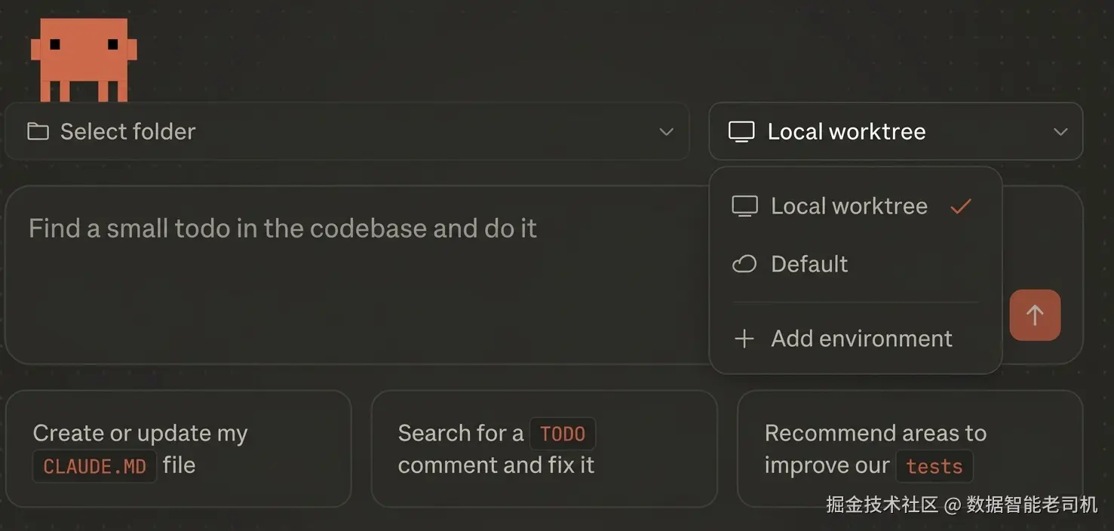
Task: Click the Create or update CLAUDE.MD suggestion
Action: tap(178, 449)
